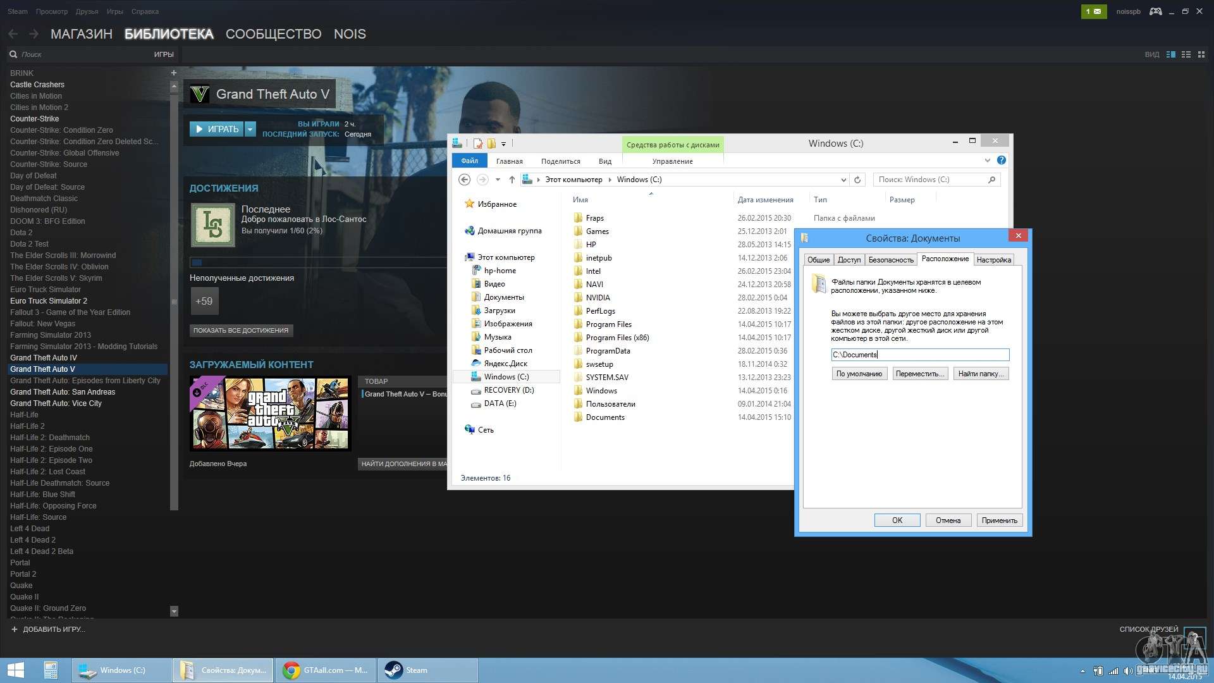Click Explorer quick access New Folder icon
This screenshot has height=683, width=1214.
tap(491, 144)
